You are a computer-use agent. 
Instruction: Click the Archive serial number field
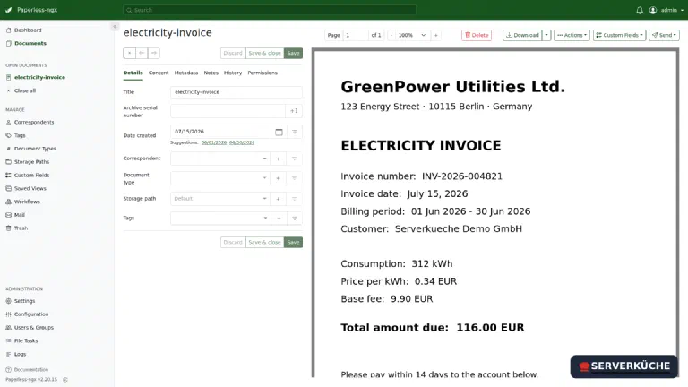click(228, 111)
